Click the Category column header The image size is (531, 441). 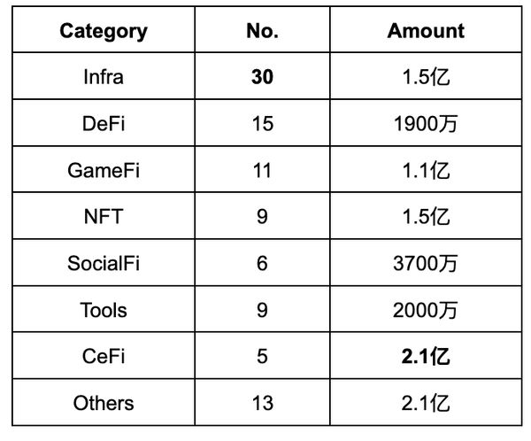pyautogui.click(x=104, y=31)
